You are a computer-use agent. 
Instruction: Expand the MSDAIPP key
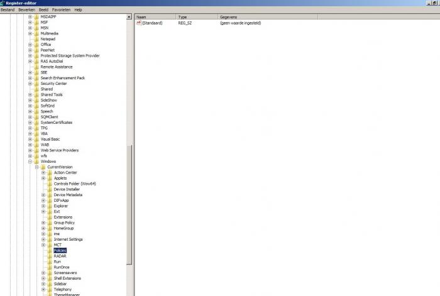pyautogui.click(x=30, y=17)
